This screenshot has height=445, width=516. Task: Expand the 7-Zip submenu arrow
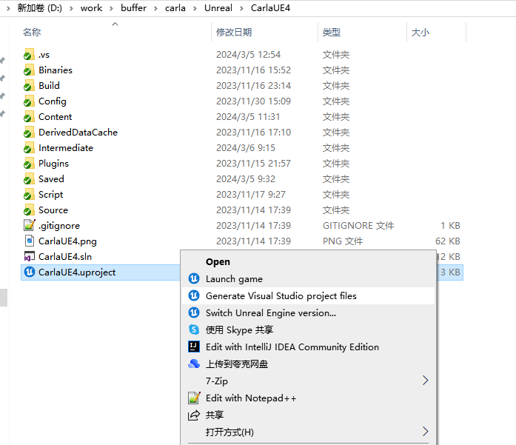pyautogui.click(x=425, y=381)
